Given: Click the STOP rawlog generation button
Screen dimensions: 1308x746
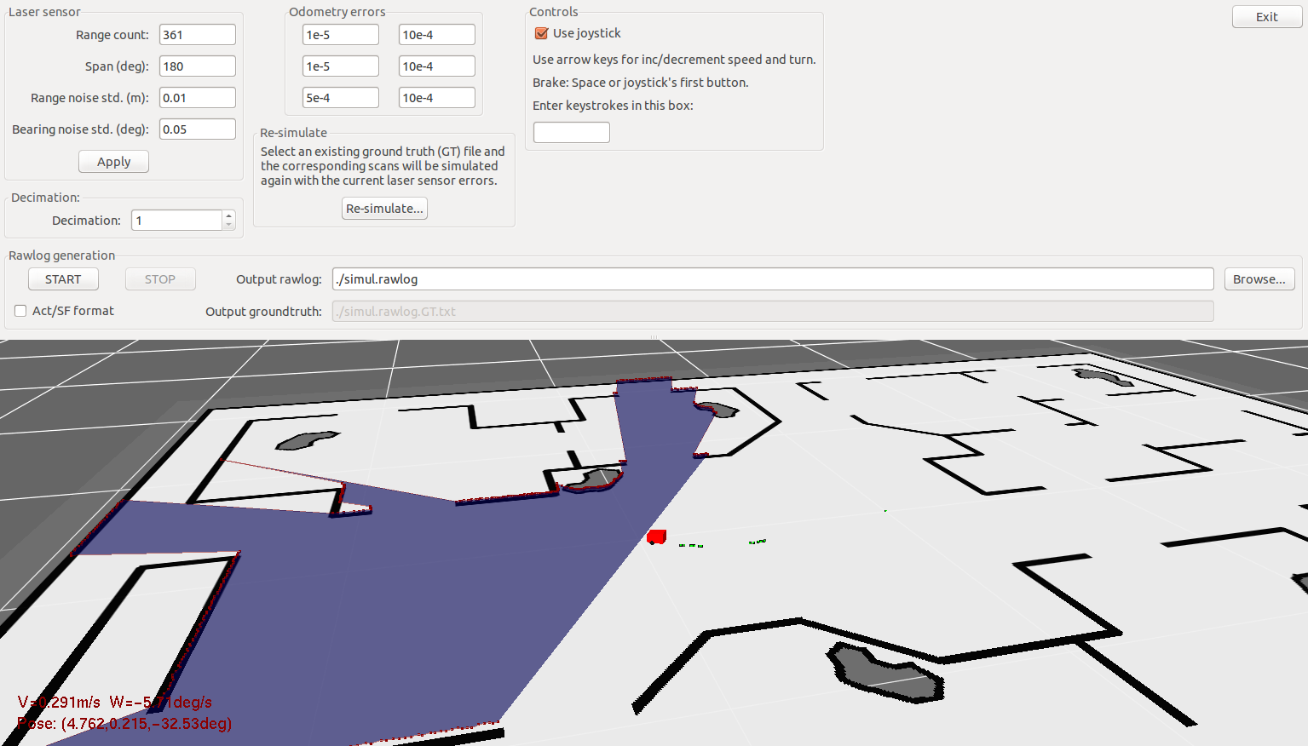Looking at the screenshot, I should point(160,279).
